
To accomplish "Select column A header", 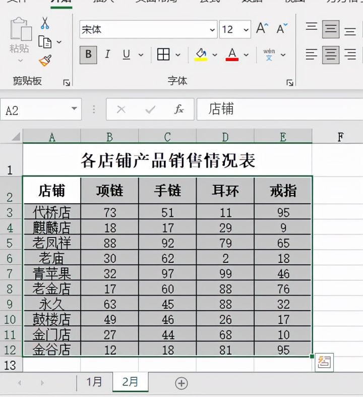I will (x=52, y=137).
